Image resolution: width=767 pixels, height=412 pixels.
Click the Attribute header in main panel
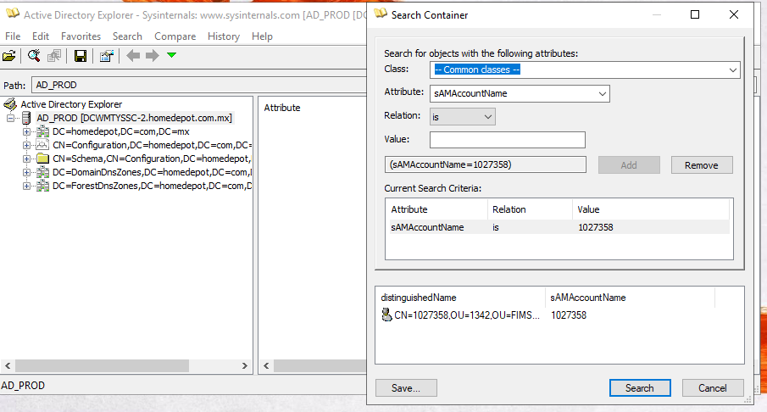point(282,108)
